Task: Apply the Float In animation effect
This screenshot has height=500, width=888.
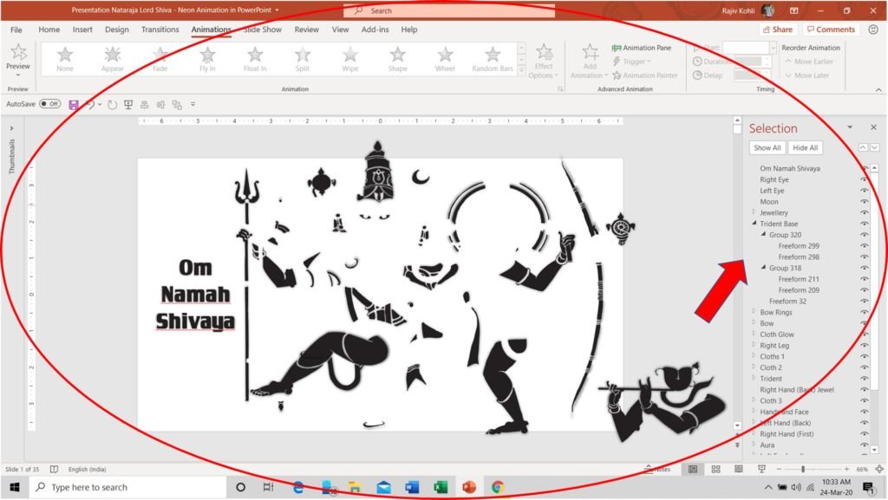Action: click(255, 59)
